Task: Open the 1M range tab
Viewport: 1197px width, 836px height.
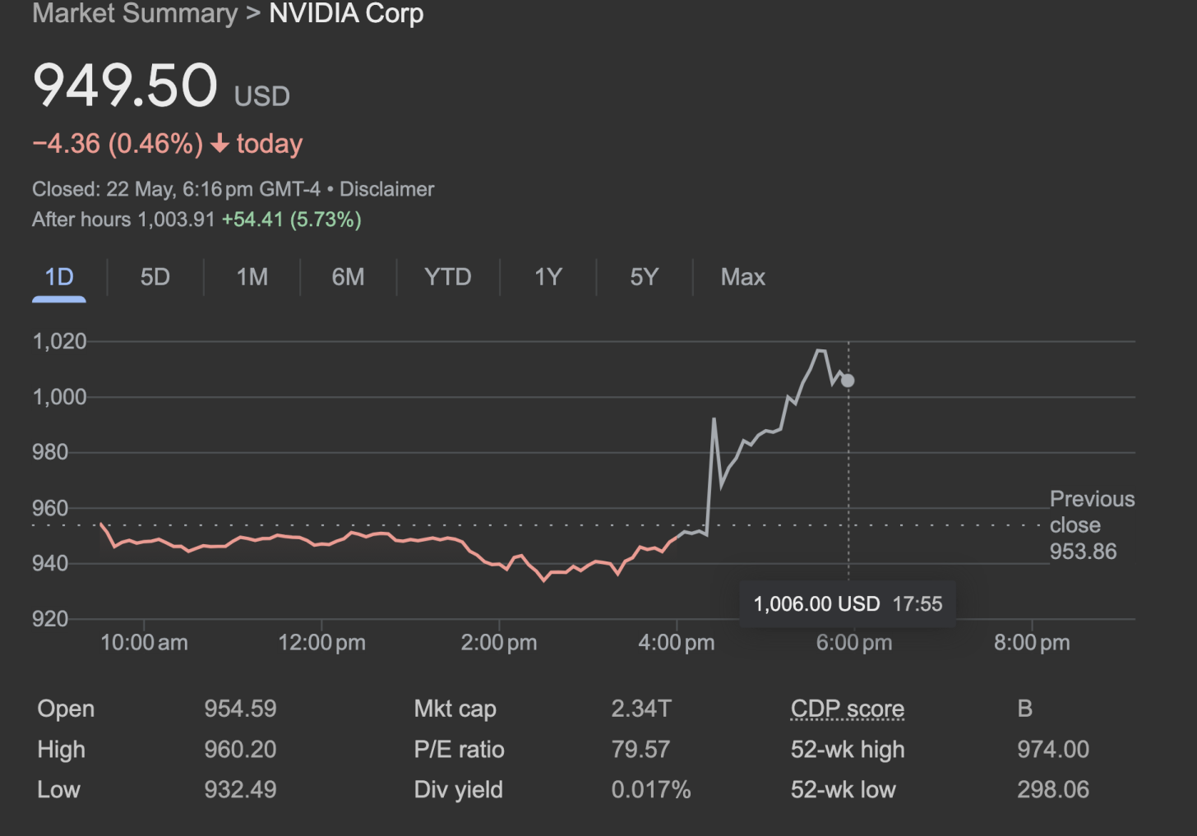Action: point(252,277)
